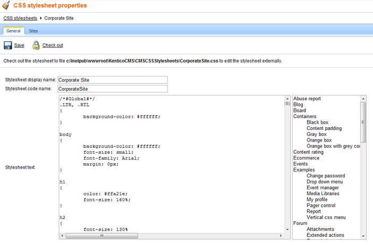
Task: Select the General tab
Action: point(13,31)
